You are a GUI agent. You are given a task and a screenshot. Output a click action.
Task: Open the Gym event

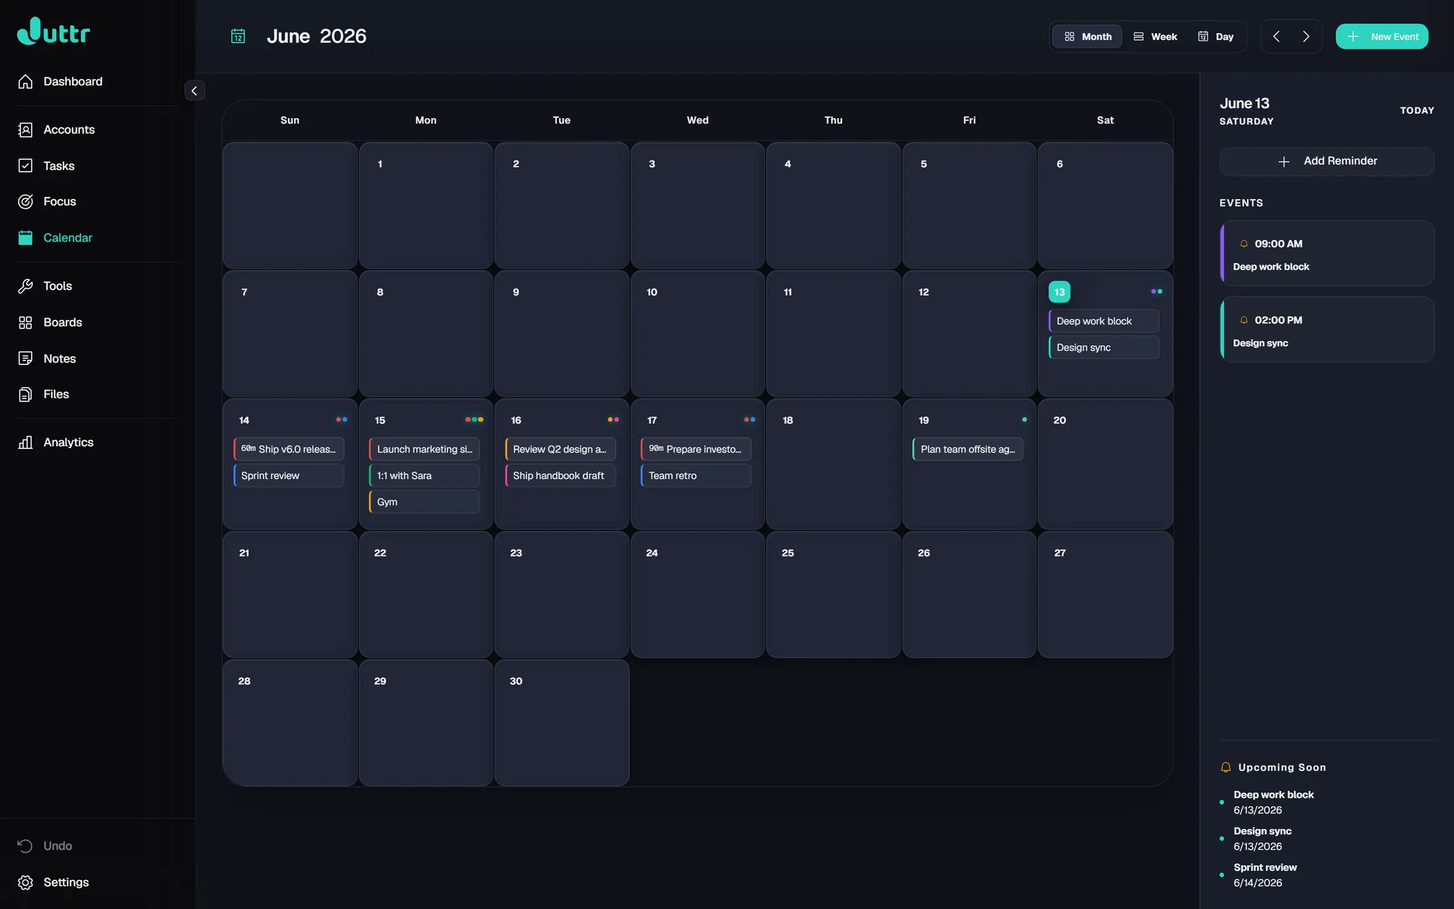pos(424,502)
